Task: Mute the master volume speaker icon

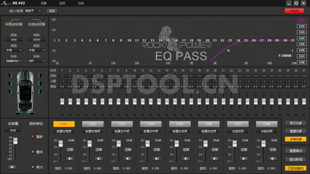Action: click(x=13, y=167)
